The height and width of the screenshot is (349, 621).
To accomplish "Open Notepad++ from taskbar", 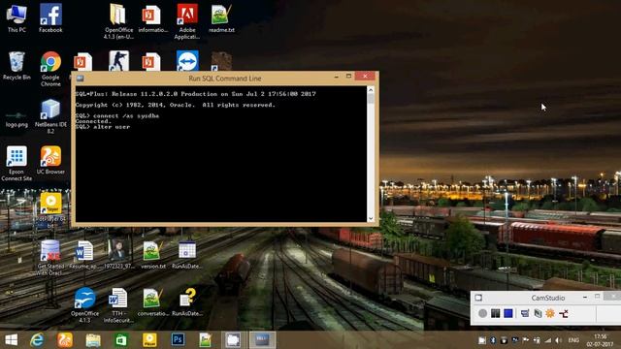I will click(x=206, y=340).
